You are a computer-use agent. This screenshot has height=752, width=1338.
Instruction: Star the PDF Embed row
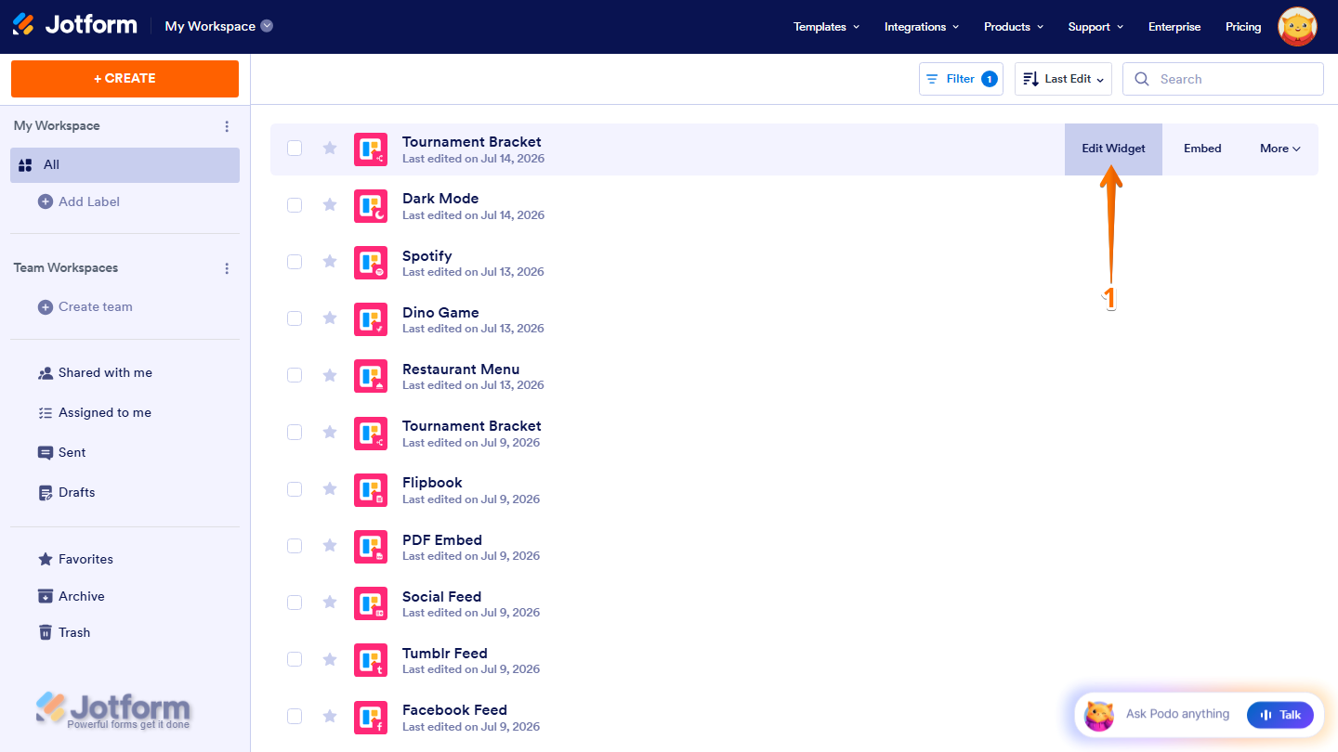point(330,546)
